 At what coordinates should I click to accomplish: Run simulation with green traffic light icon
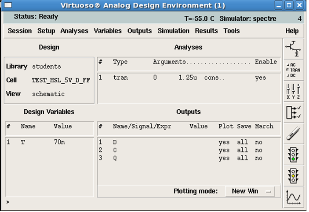(293, 155)
